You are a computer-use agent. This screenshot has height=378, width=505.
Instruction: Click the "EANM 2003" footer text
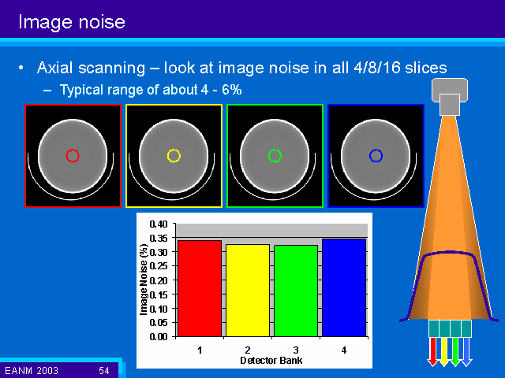(x=32, y=369)
